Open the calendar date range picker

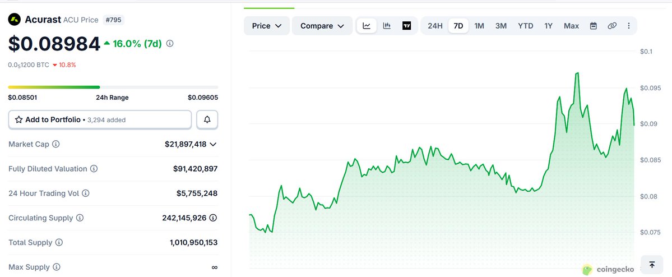coord(593,26)
